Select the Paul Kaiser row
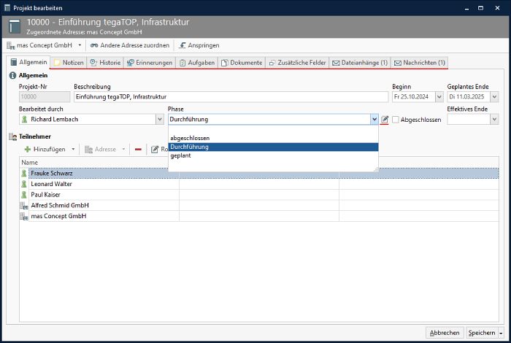The image size is (511, 343). click(259, 195)
